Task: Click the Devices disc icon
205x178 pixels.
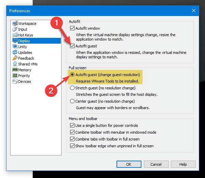Action: (x=15, y=81)
